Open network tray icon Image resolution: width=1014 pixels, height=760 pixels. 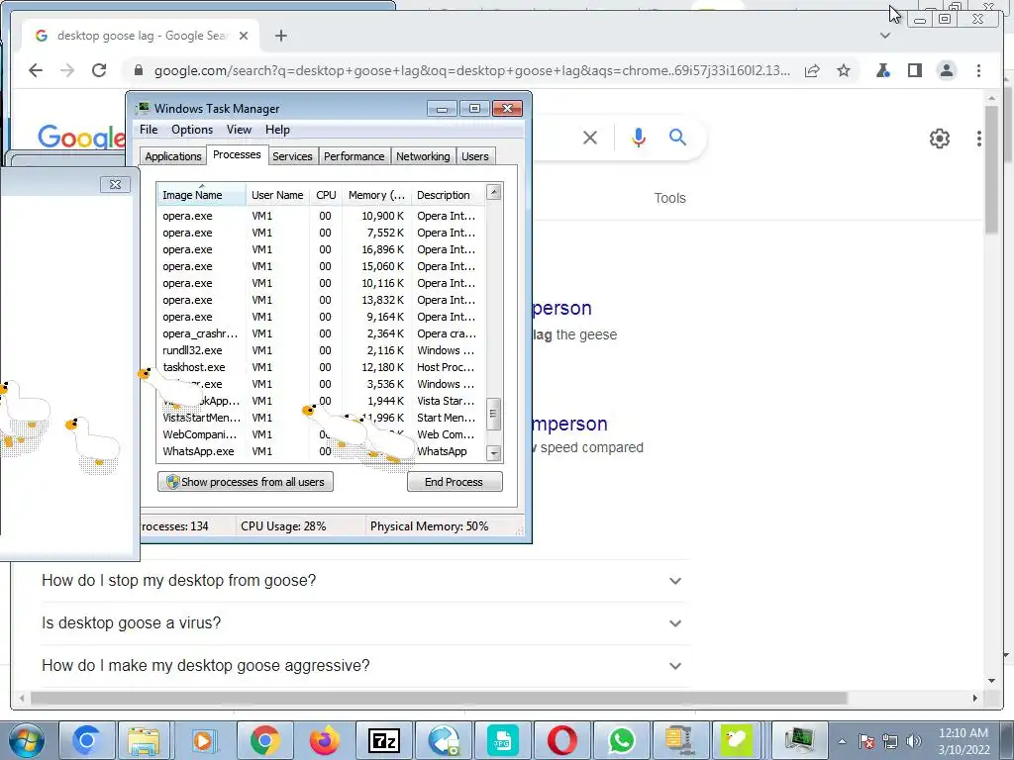(x=890, y=741)
